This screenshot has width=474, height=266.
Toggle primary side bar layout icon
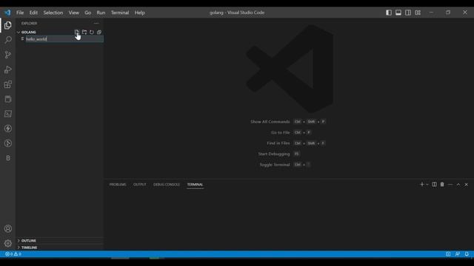tap(389, 13)
